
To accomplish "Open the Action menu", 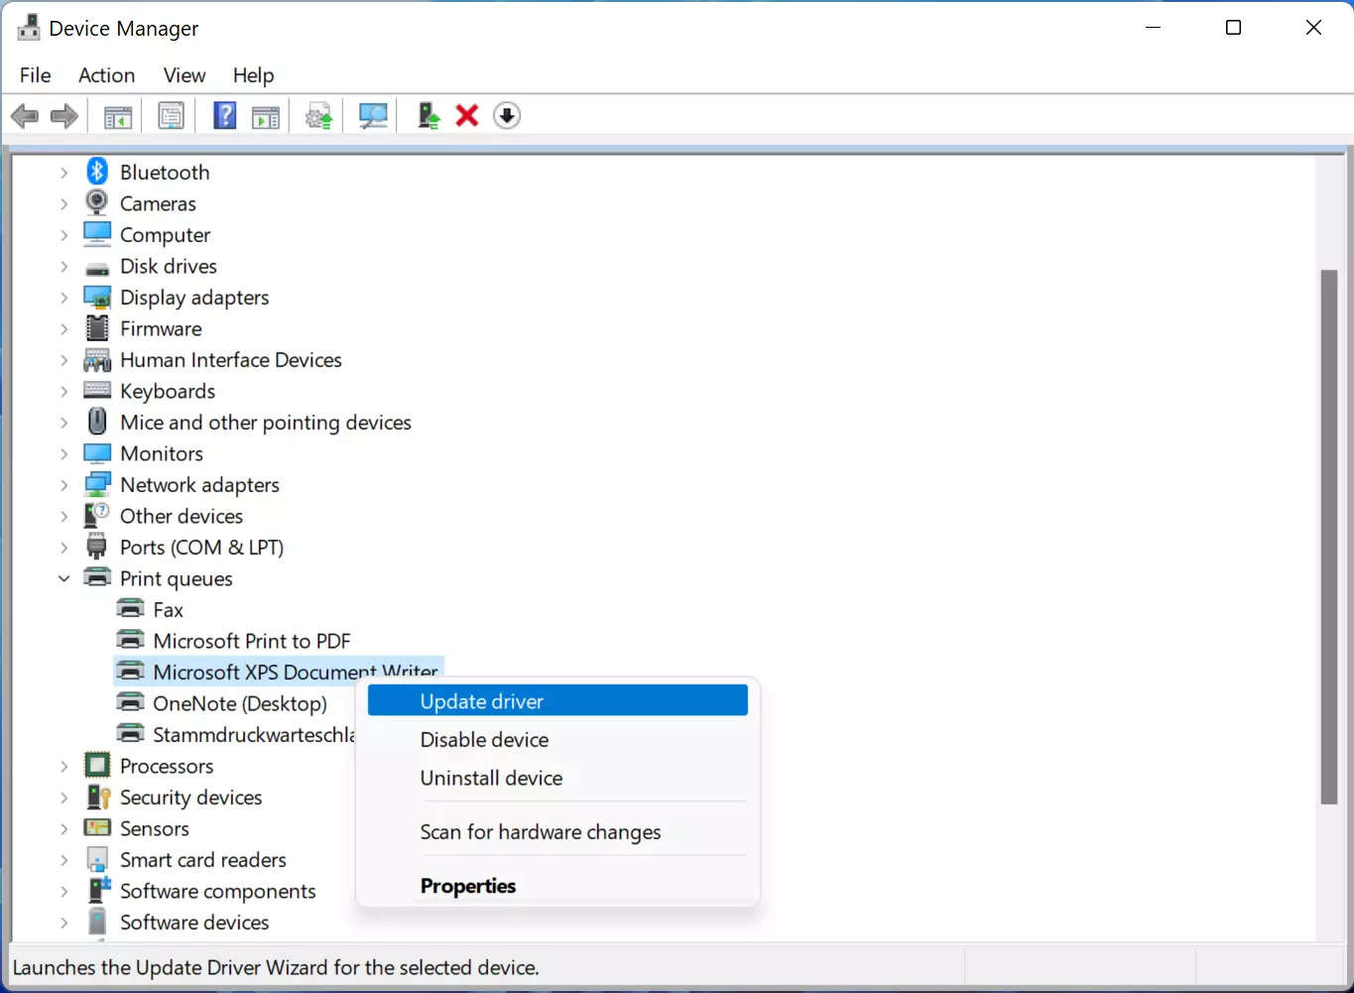I will coord(106,75).
